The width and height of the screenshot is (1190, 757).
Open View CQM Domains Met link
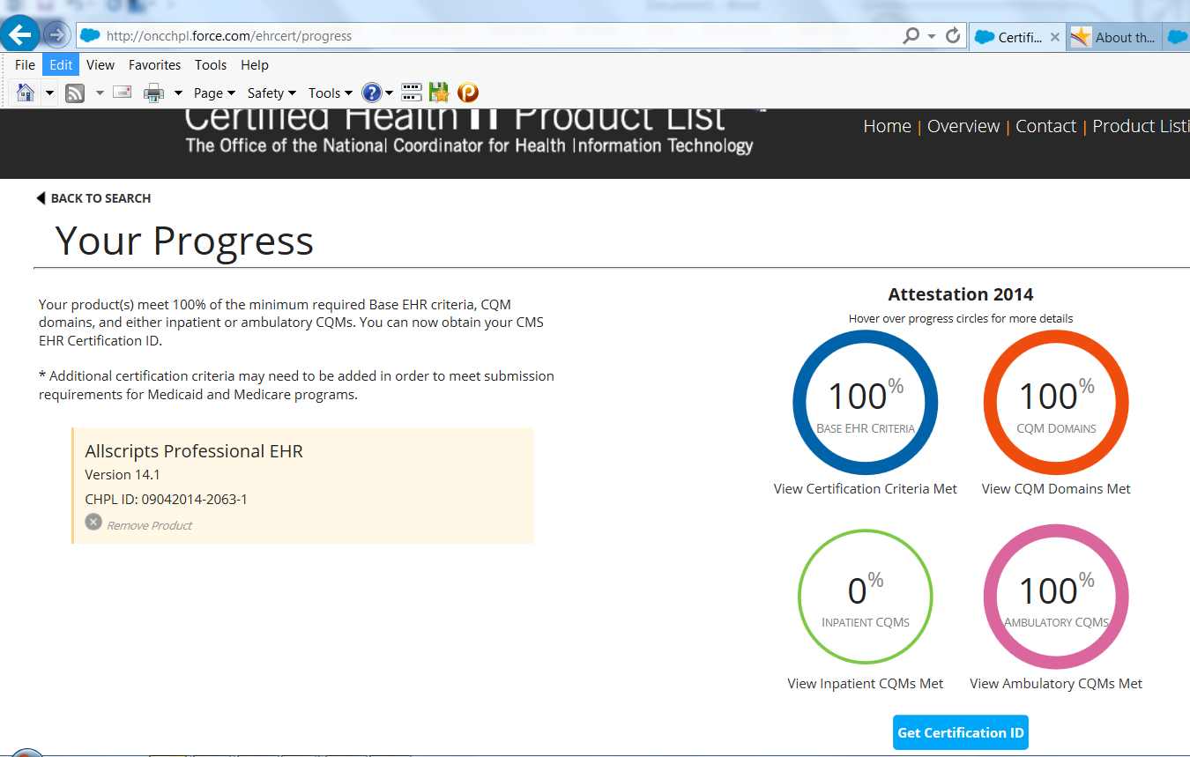[x=1056, y=489]
